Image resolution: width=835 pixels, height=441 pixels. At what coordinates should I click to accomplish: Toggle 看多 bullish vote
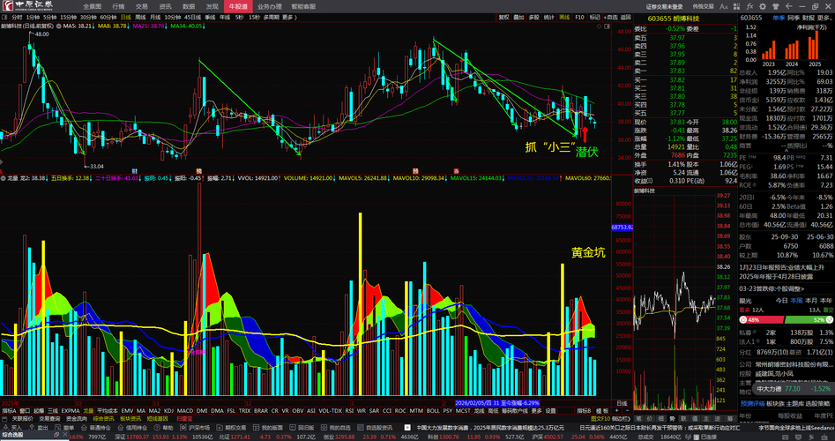click(743, 310)
